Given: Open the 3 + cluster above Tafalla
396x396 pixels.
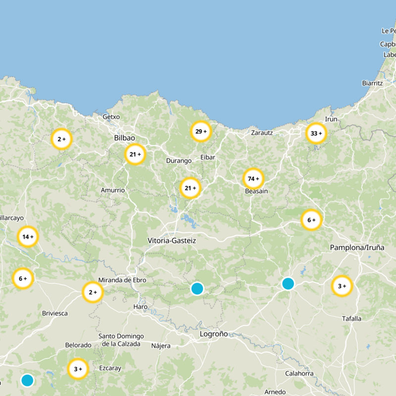Looking at the screenshot, I should (342, 286).
